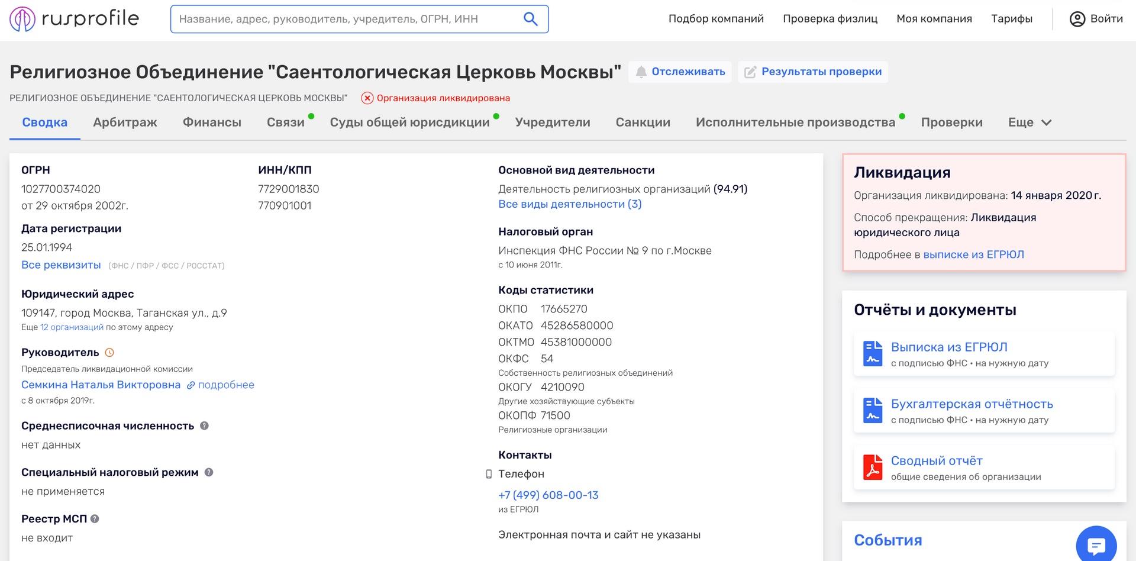
Task: Open Проверка физлиц menu item
Action: pyautogui.click(x=830, y=19)
